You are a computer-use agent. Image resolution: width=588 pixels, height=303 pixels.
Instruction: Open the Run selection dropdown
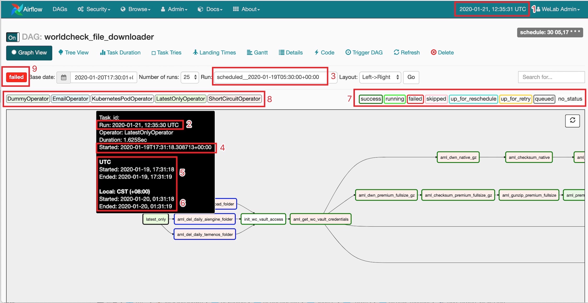(x=270, y=77)
